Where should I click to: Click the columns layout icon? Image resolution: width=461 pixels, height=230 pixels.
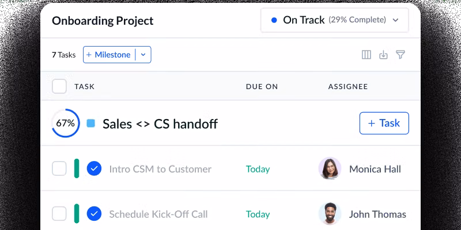pyautogui.click(x=366, y=55)
